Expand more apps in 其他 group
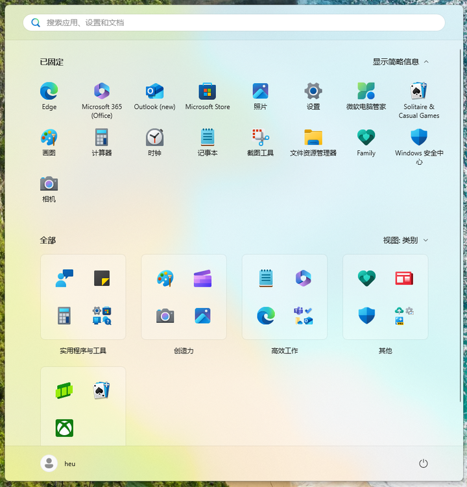Image resolution: width=467 pixels, height=487 pixels. coord(404,316)
